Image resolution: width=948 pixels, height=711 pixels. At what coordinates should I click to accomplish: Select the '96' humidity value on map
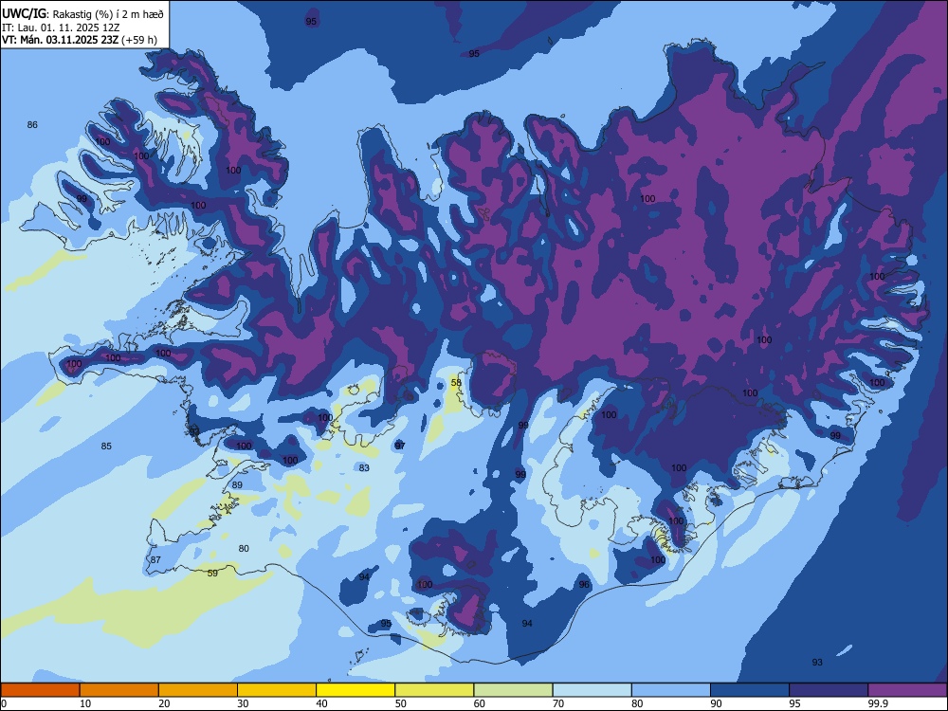point(584,584)
